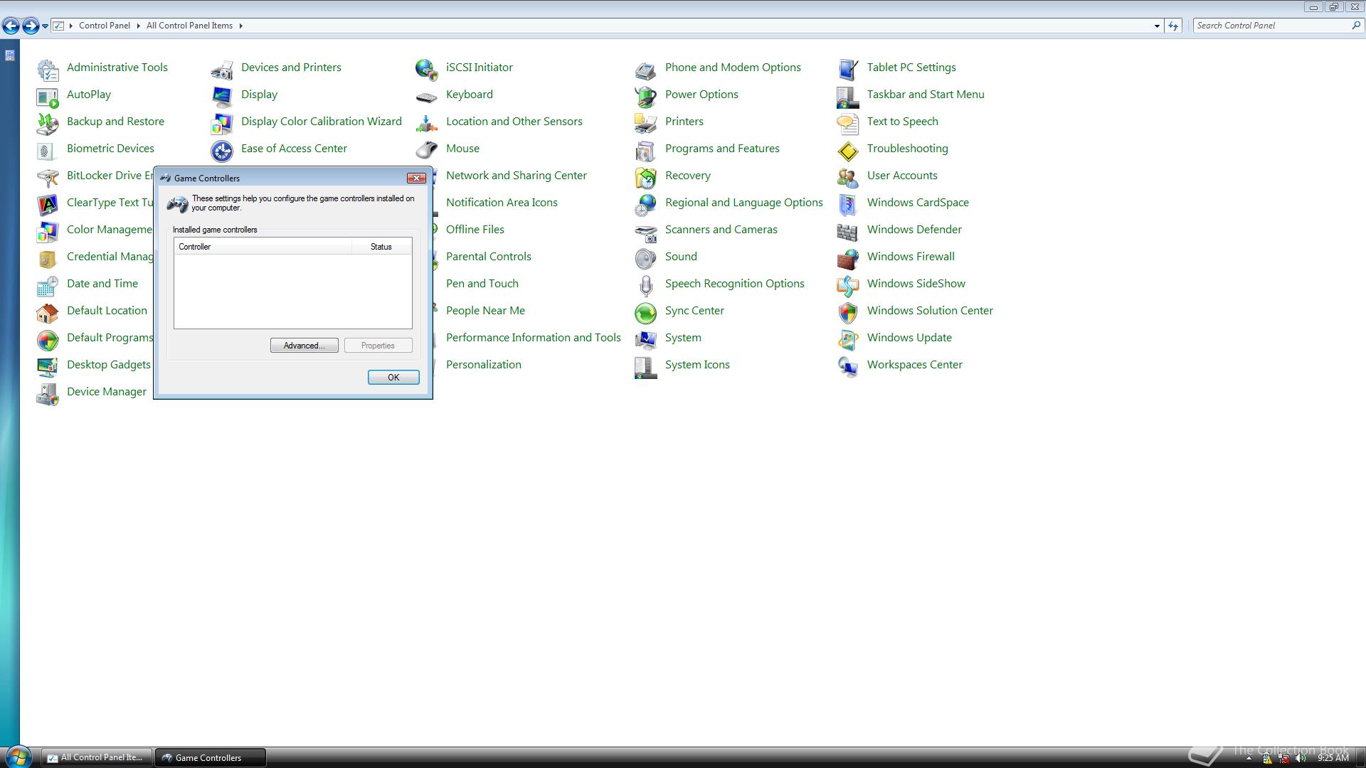Click Advanced button in Game Controllers dialog
The image size is (1366, 768).
coord(305,346)
